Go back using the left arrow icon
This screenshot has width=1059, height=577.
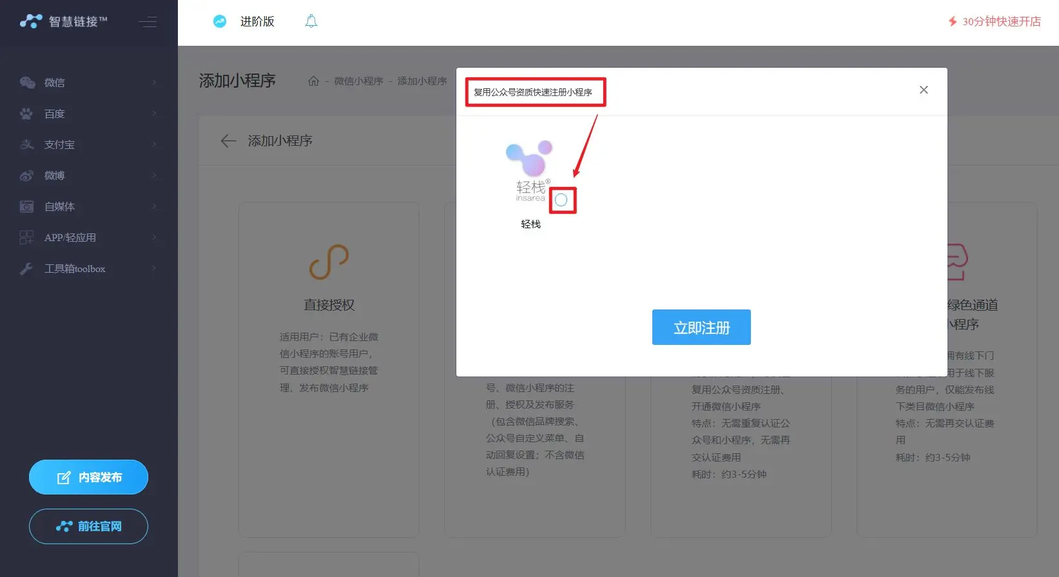(x=228, y=141)
